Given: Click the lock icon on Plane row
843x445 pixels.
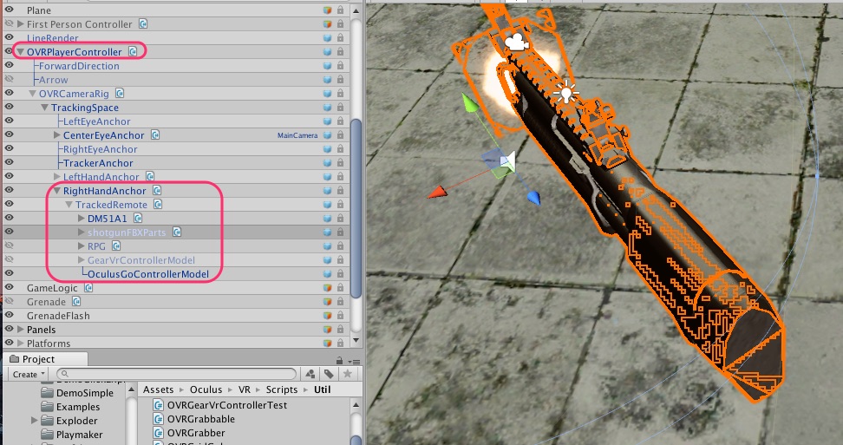Looking at the screenshot, I should (x=340, y=10).
